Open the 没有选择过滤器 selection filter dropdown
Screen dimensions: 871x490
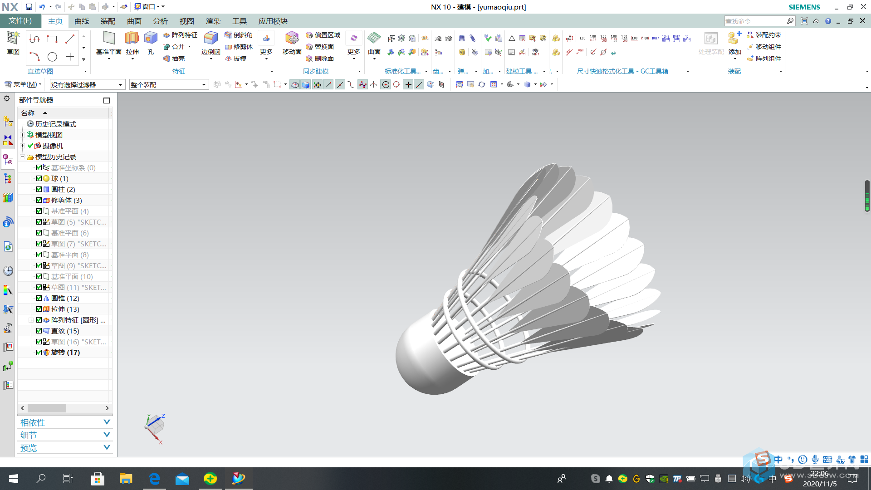[x=87, y=85]
